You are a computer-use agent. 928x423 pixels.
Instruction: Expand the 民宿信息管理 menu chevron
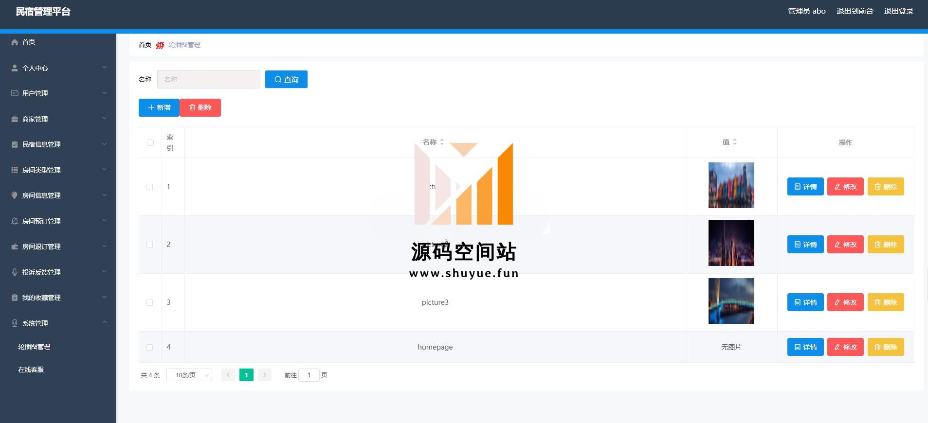tap(104, 144)
